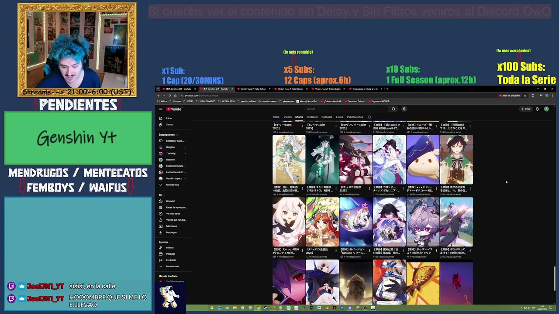Viewport: 559px width, 314px height.
Task: Open the YouTube hamburger guide menu
Action: tap(161, 109)
